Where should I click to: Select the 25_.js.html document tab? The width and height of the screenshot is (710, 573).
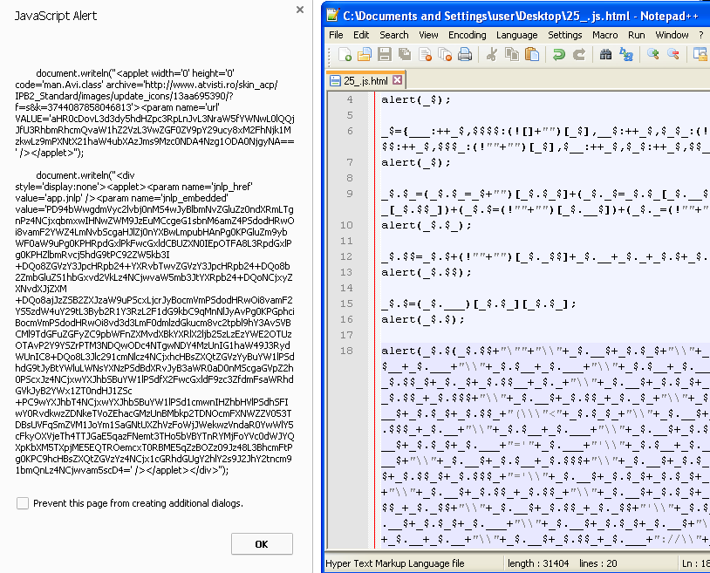[x=365, y=80]
